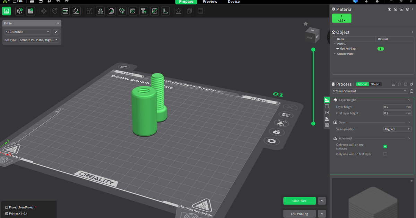
Task: Select the Clone tool
Action: pyautogui.click(x=111, y=11)
